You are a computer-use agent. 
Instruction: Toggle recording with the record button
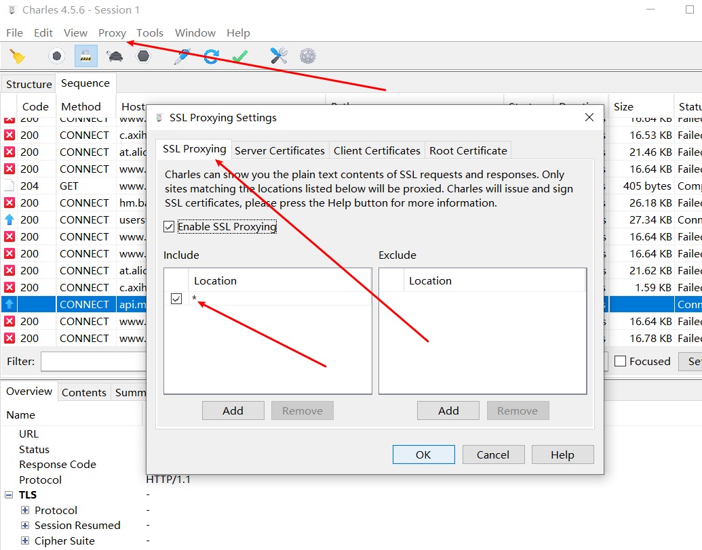[56, 56]
